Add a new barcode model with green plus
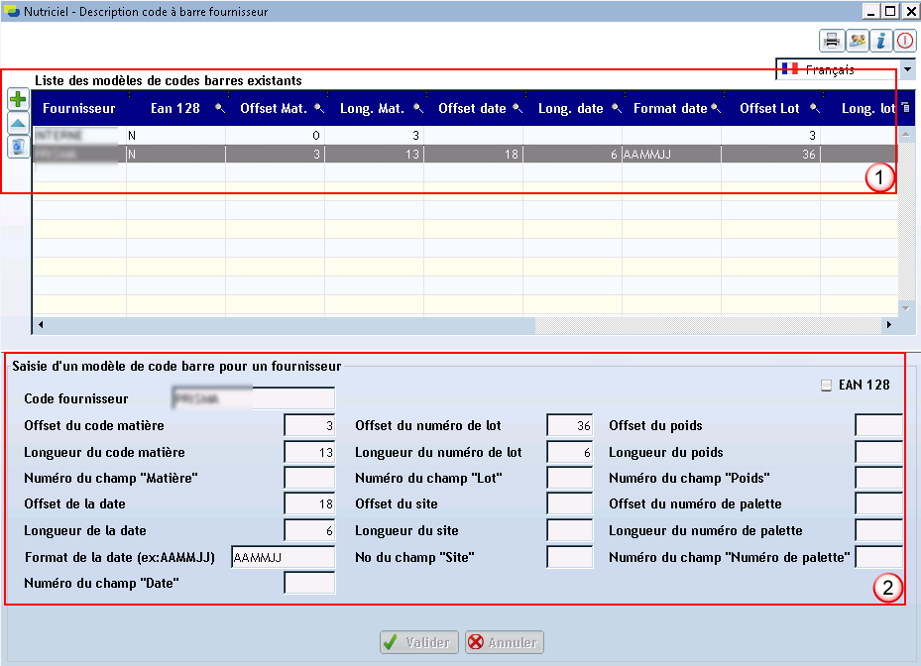The image size is (921, 666). (x=18, y=99)
